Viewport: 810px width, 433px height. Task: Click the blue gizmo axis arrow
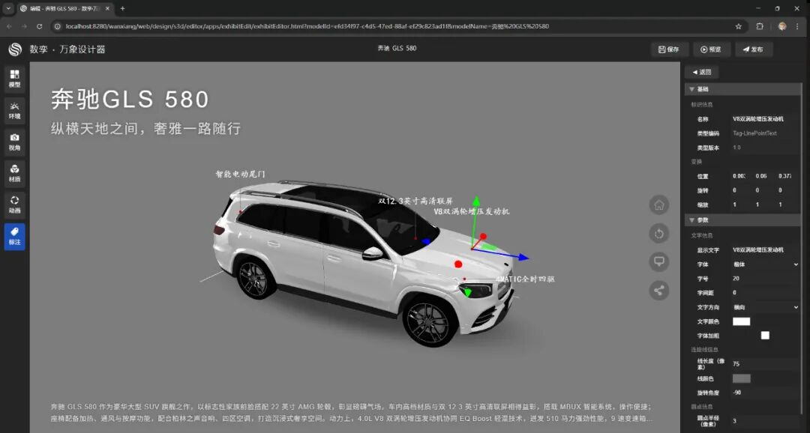[x=522, y=256]
